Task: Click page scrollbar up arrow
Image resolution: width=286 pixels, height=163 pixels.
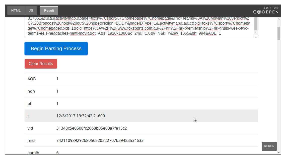Action: [x=279, y=19]
